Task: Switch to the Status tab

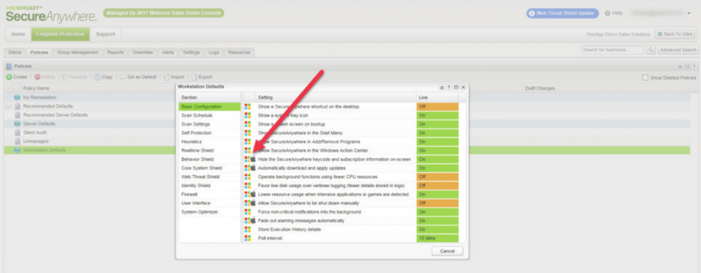Action: click(14, 52)
